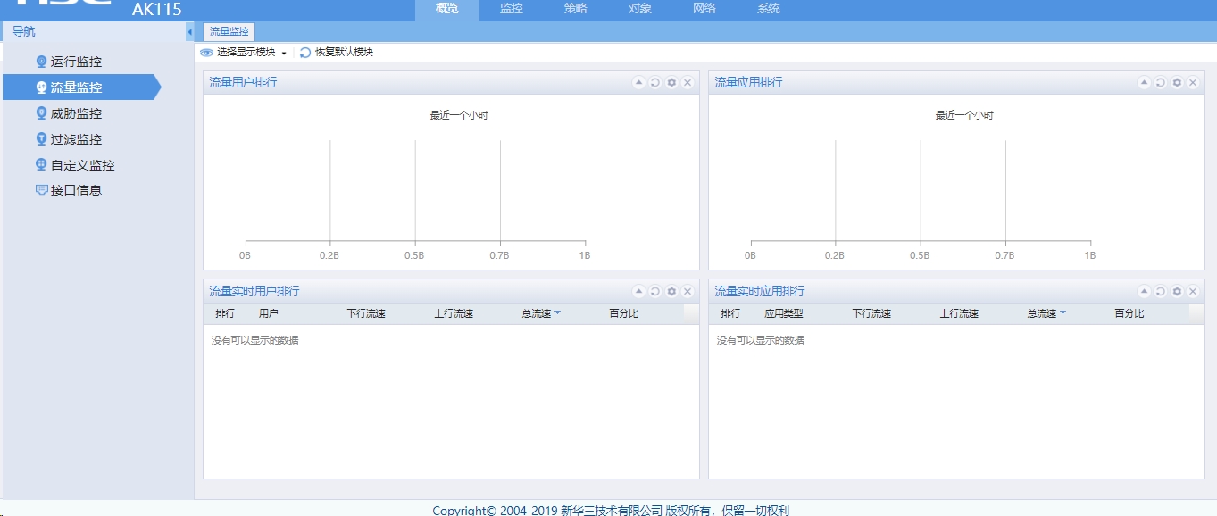Sort by 总流速 in application ranking table
1217x516 pixels.
[x=1046, y=313]
